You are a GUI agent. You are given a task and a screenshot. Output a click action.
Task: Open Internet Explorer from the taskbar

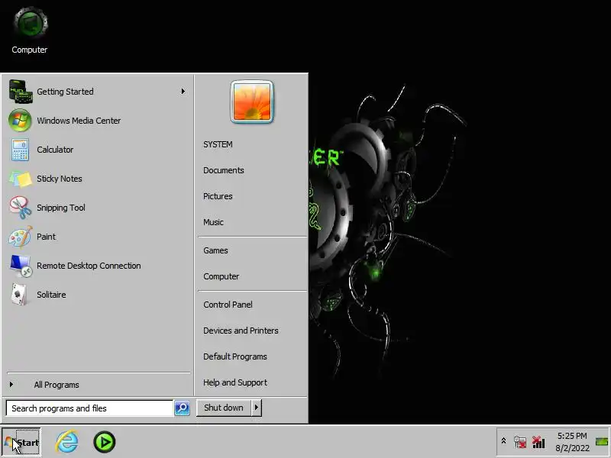coord(67,442)
